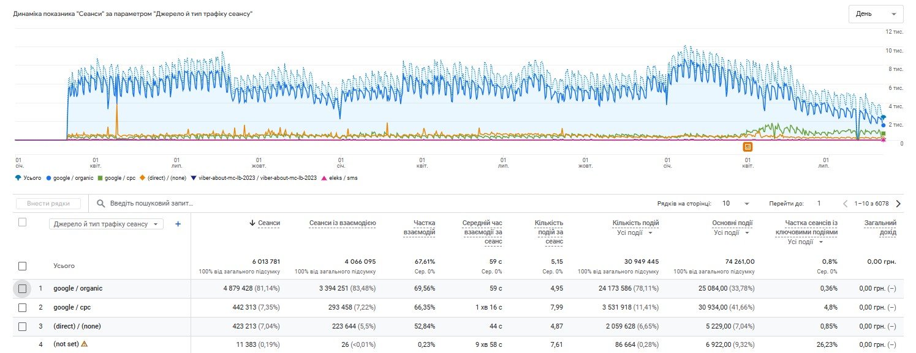This screenshot has height=353, width=916.
Task: Expand the rows per page dropdown
Action: [736, 204]
